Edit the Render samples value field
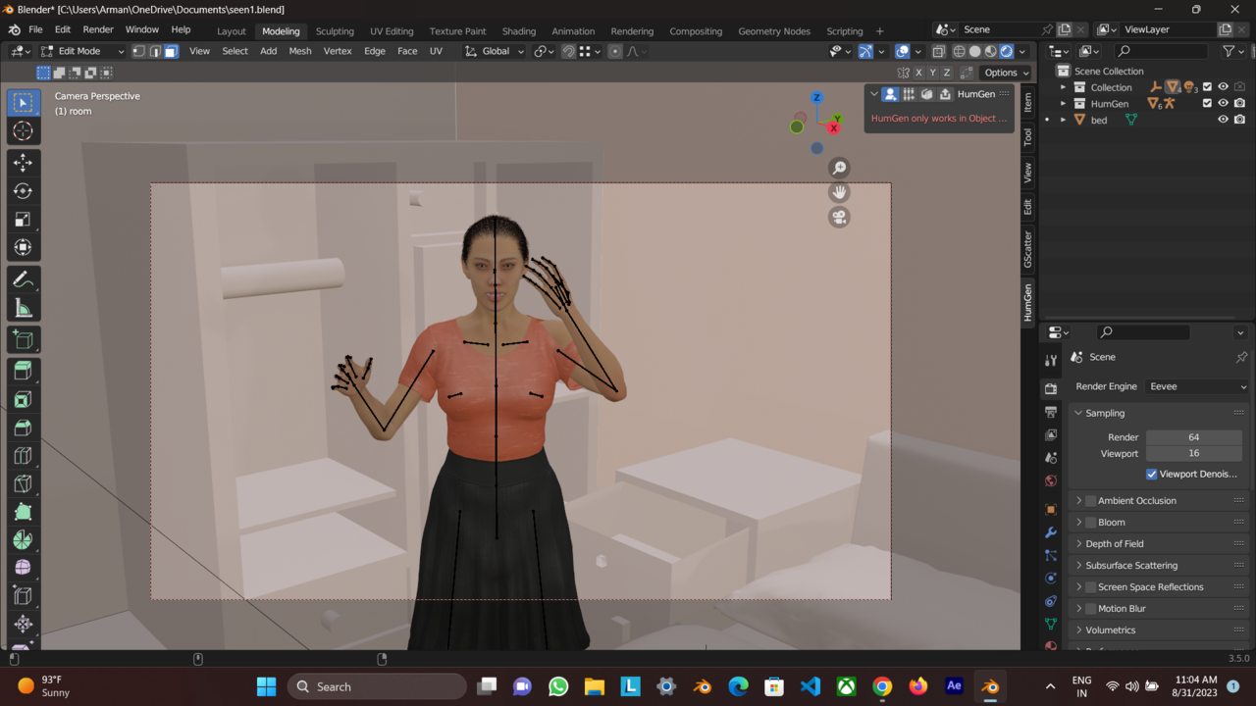This screenshot has width=1256, height=706. click(1194, 437)
